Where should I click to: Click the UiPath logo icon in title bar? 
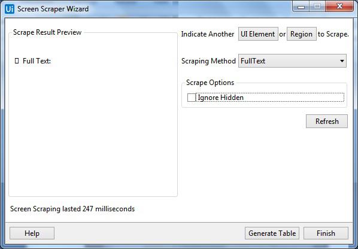click(10, 9)
